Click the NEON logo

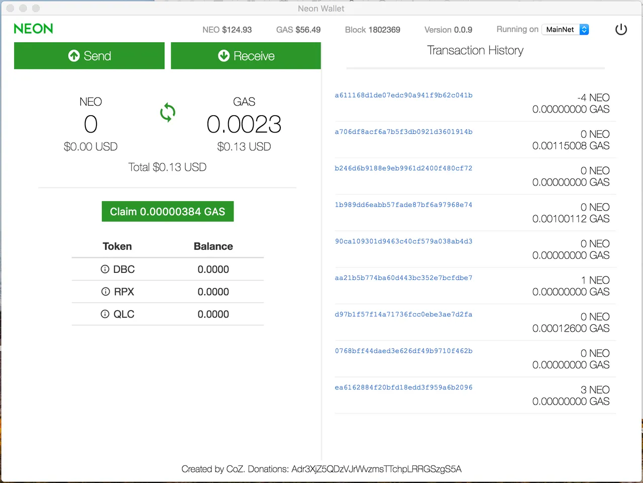[33, 29]
